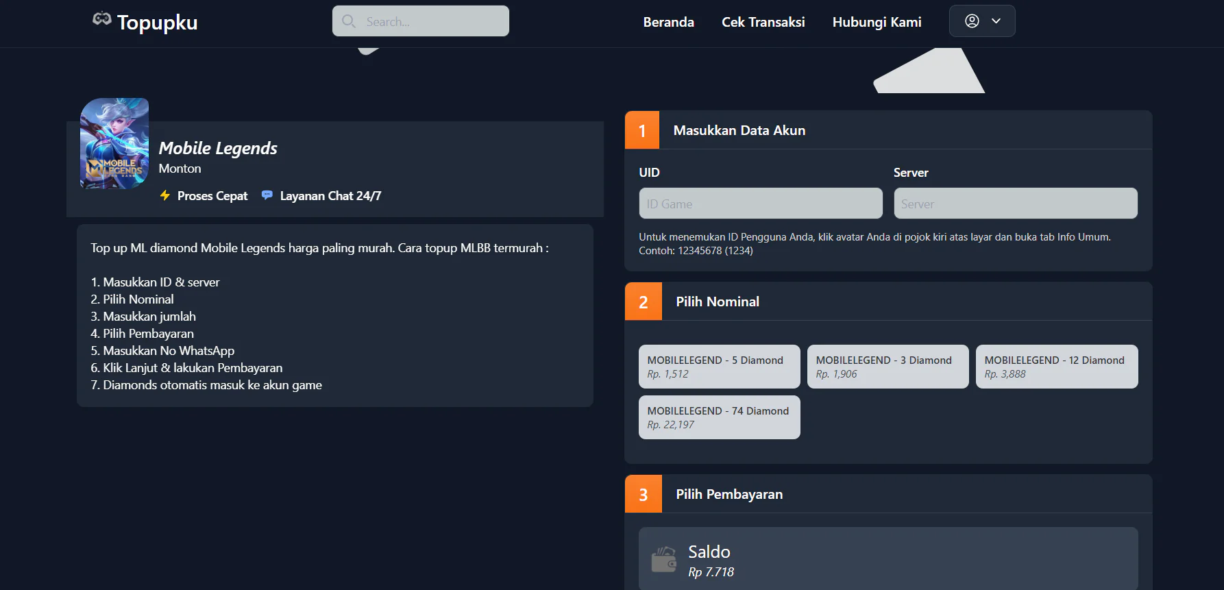This screenshot has height=590, width=1224.
Task: Click the orange step number 3 badge
Action: 644,494
